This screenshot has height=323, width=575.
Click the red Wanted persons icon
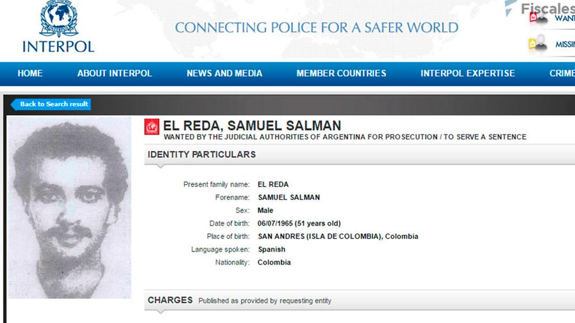click(x=538, y=19)
